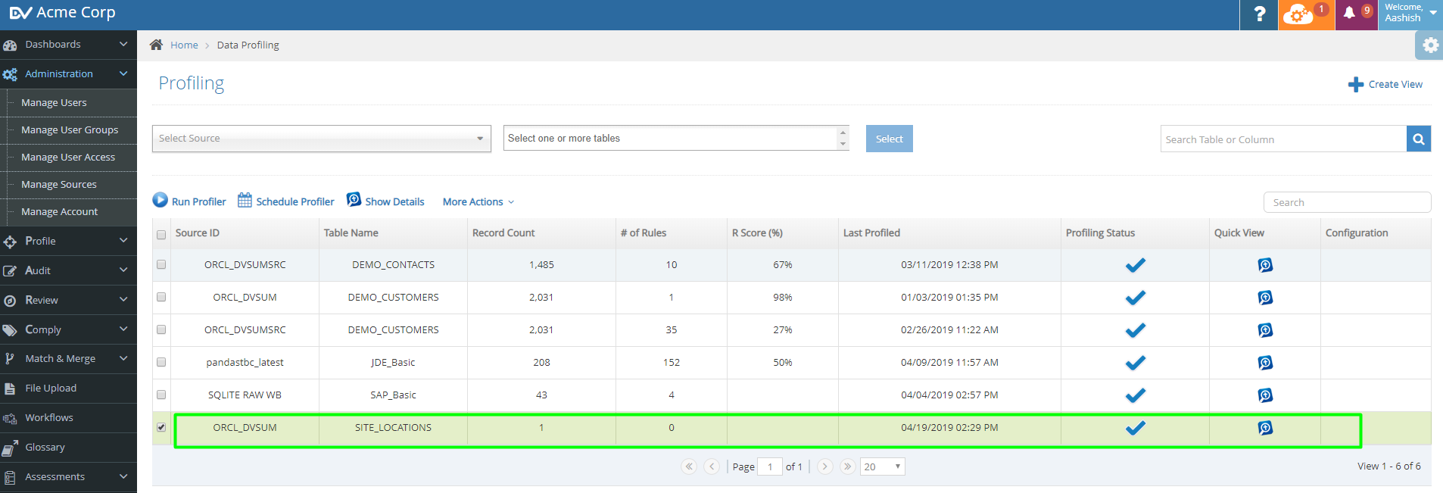
Task: Open Quick View for DEMO_CONTACTS row
Action: (x=1265, y=265)
